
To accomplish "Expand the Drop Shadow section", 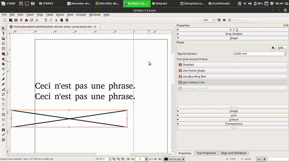I will [x=233, y=34].
